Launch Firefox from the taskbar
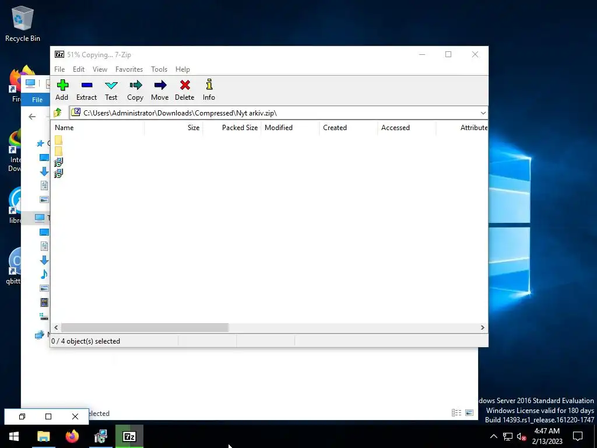The height and width of the screenshot is (448, 597). pos(72,436)
